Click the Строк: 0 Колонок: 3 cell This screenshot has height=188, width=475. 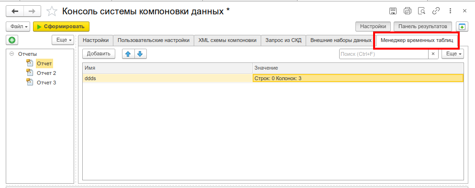[x=358, y=78]
